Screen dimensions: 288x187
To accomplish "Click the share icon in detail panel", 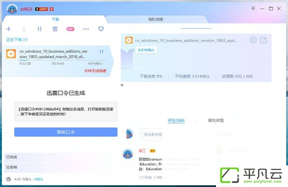I will [264, 40].
